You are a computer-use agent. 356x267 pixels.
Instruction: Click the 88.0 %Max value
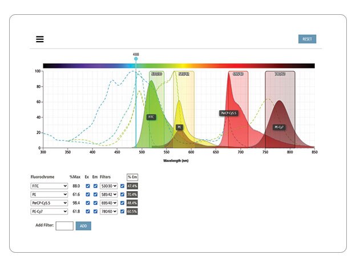76,186
